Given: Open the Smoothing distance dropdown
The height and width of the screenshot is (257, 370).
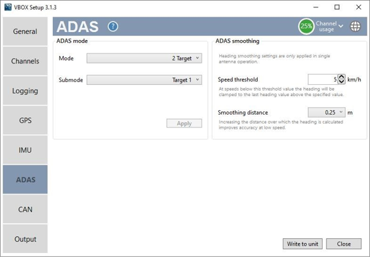Looking at the screenshot, I should point(327,112).
